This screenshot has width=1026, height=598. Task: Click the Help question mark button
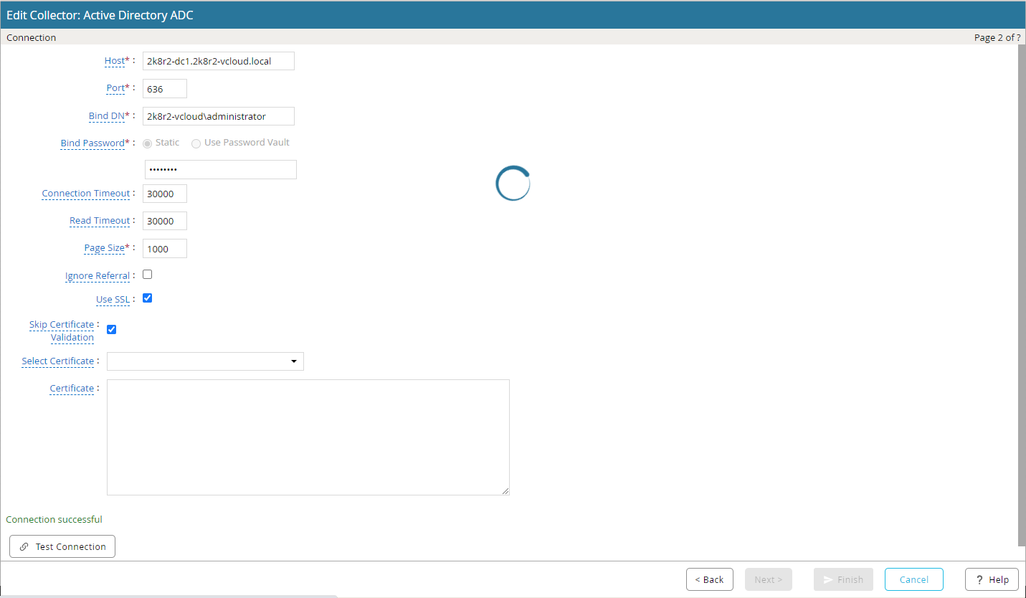992,579
